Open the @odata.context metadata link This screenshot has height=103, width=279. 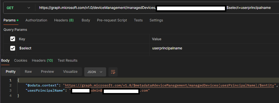169,86
